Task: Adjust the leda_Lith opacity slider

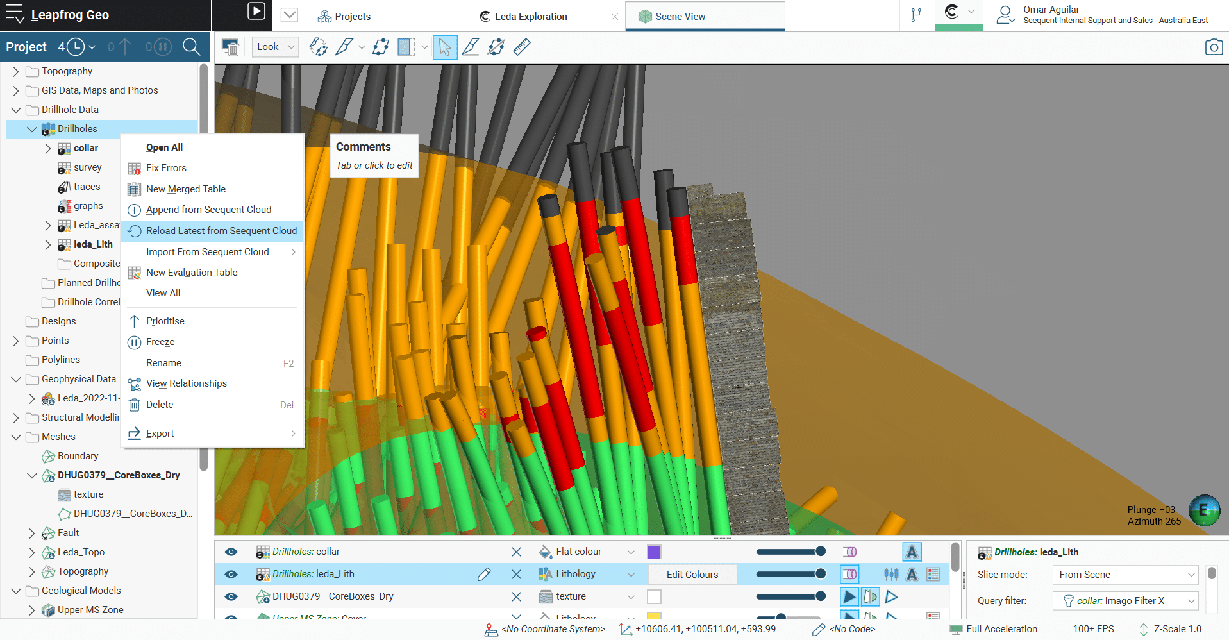Action: click(x=790, y=575)
